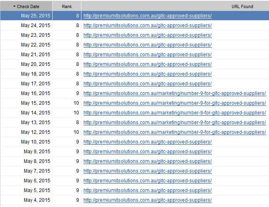Open the URL link in the May 7, 2015 row
The width and height of the screenshot is (269, 207).
point(147,171)
